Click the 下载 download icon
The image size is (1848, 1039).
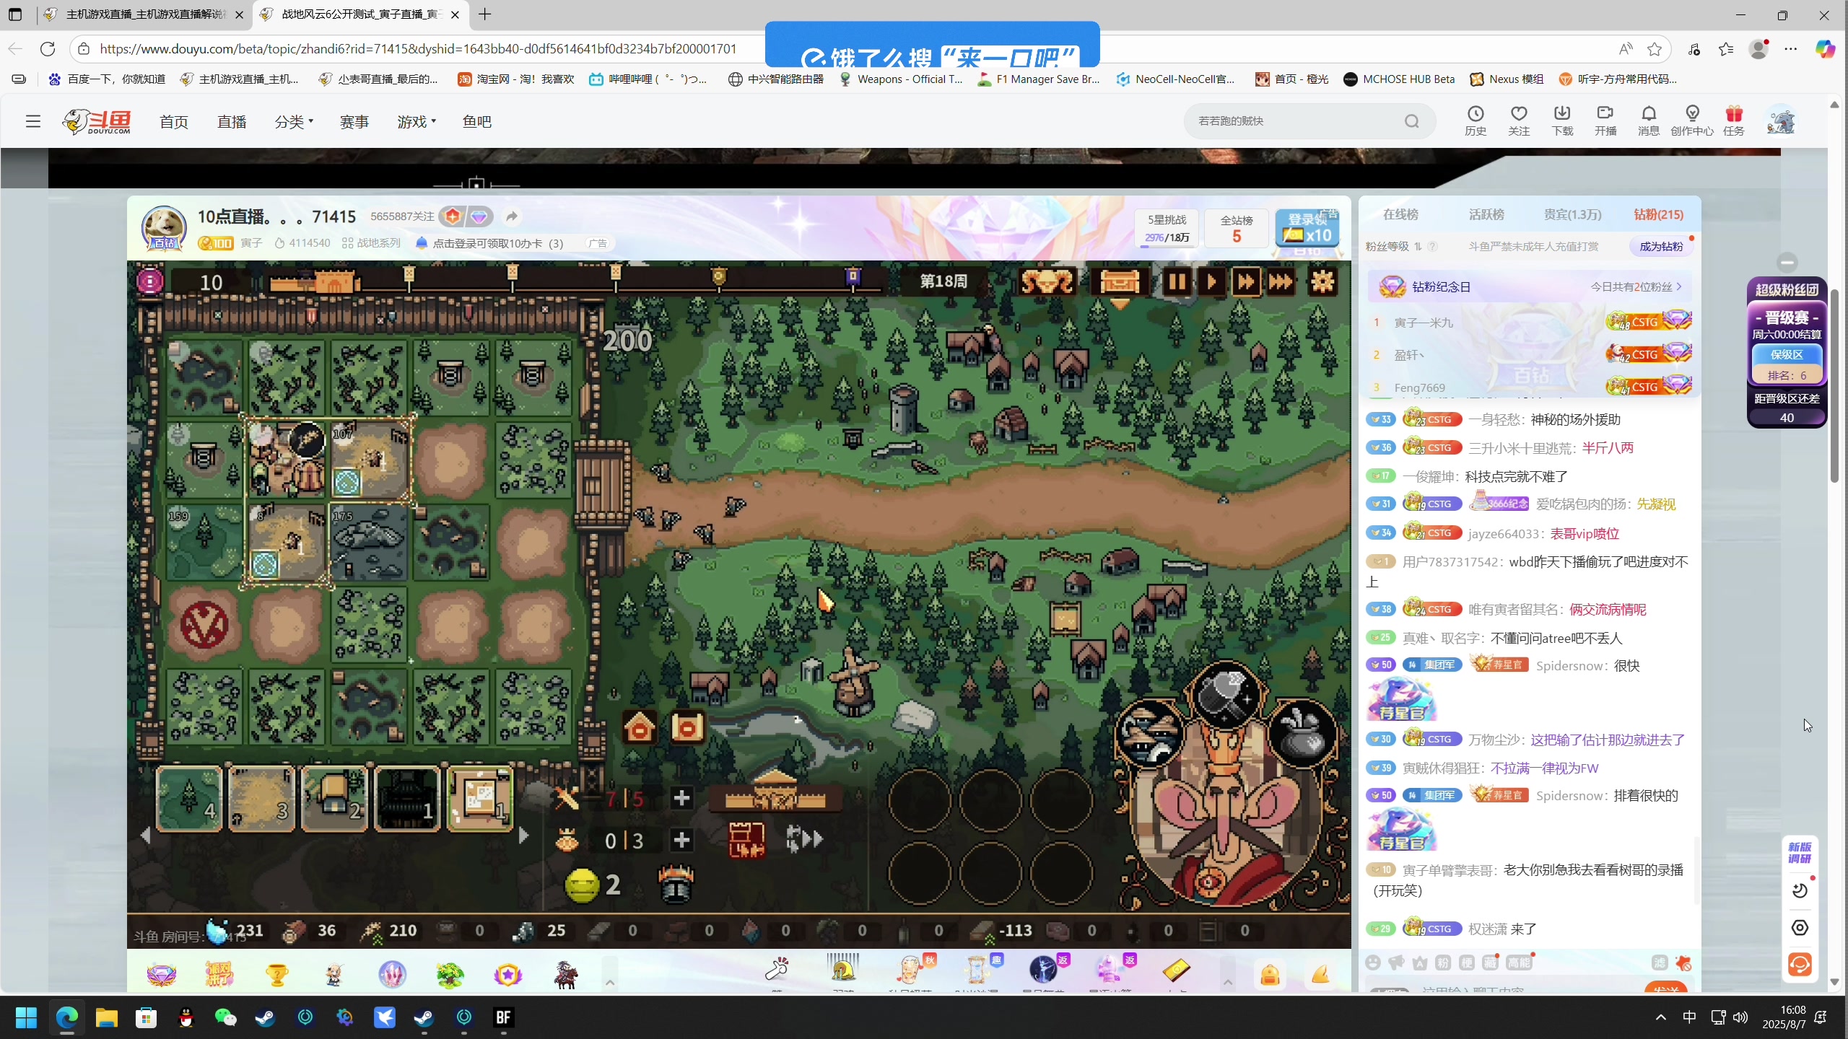1562,120
